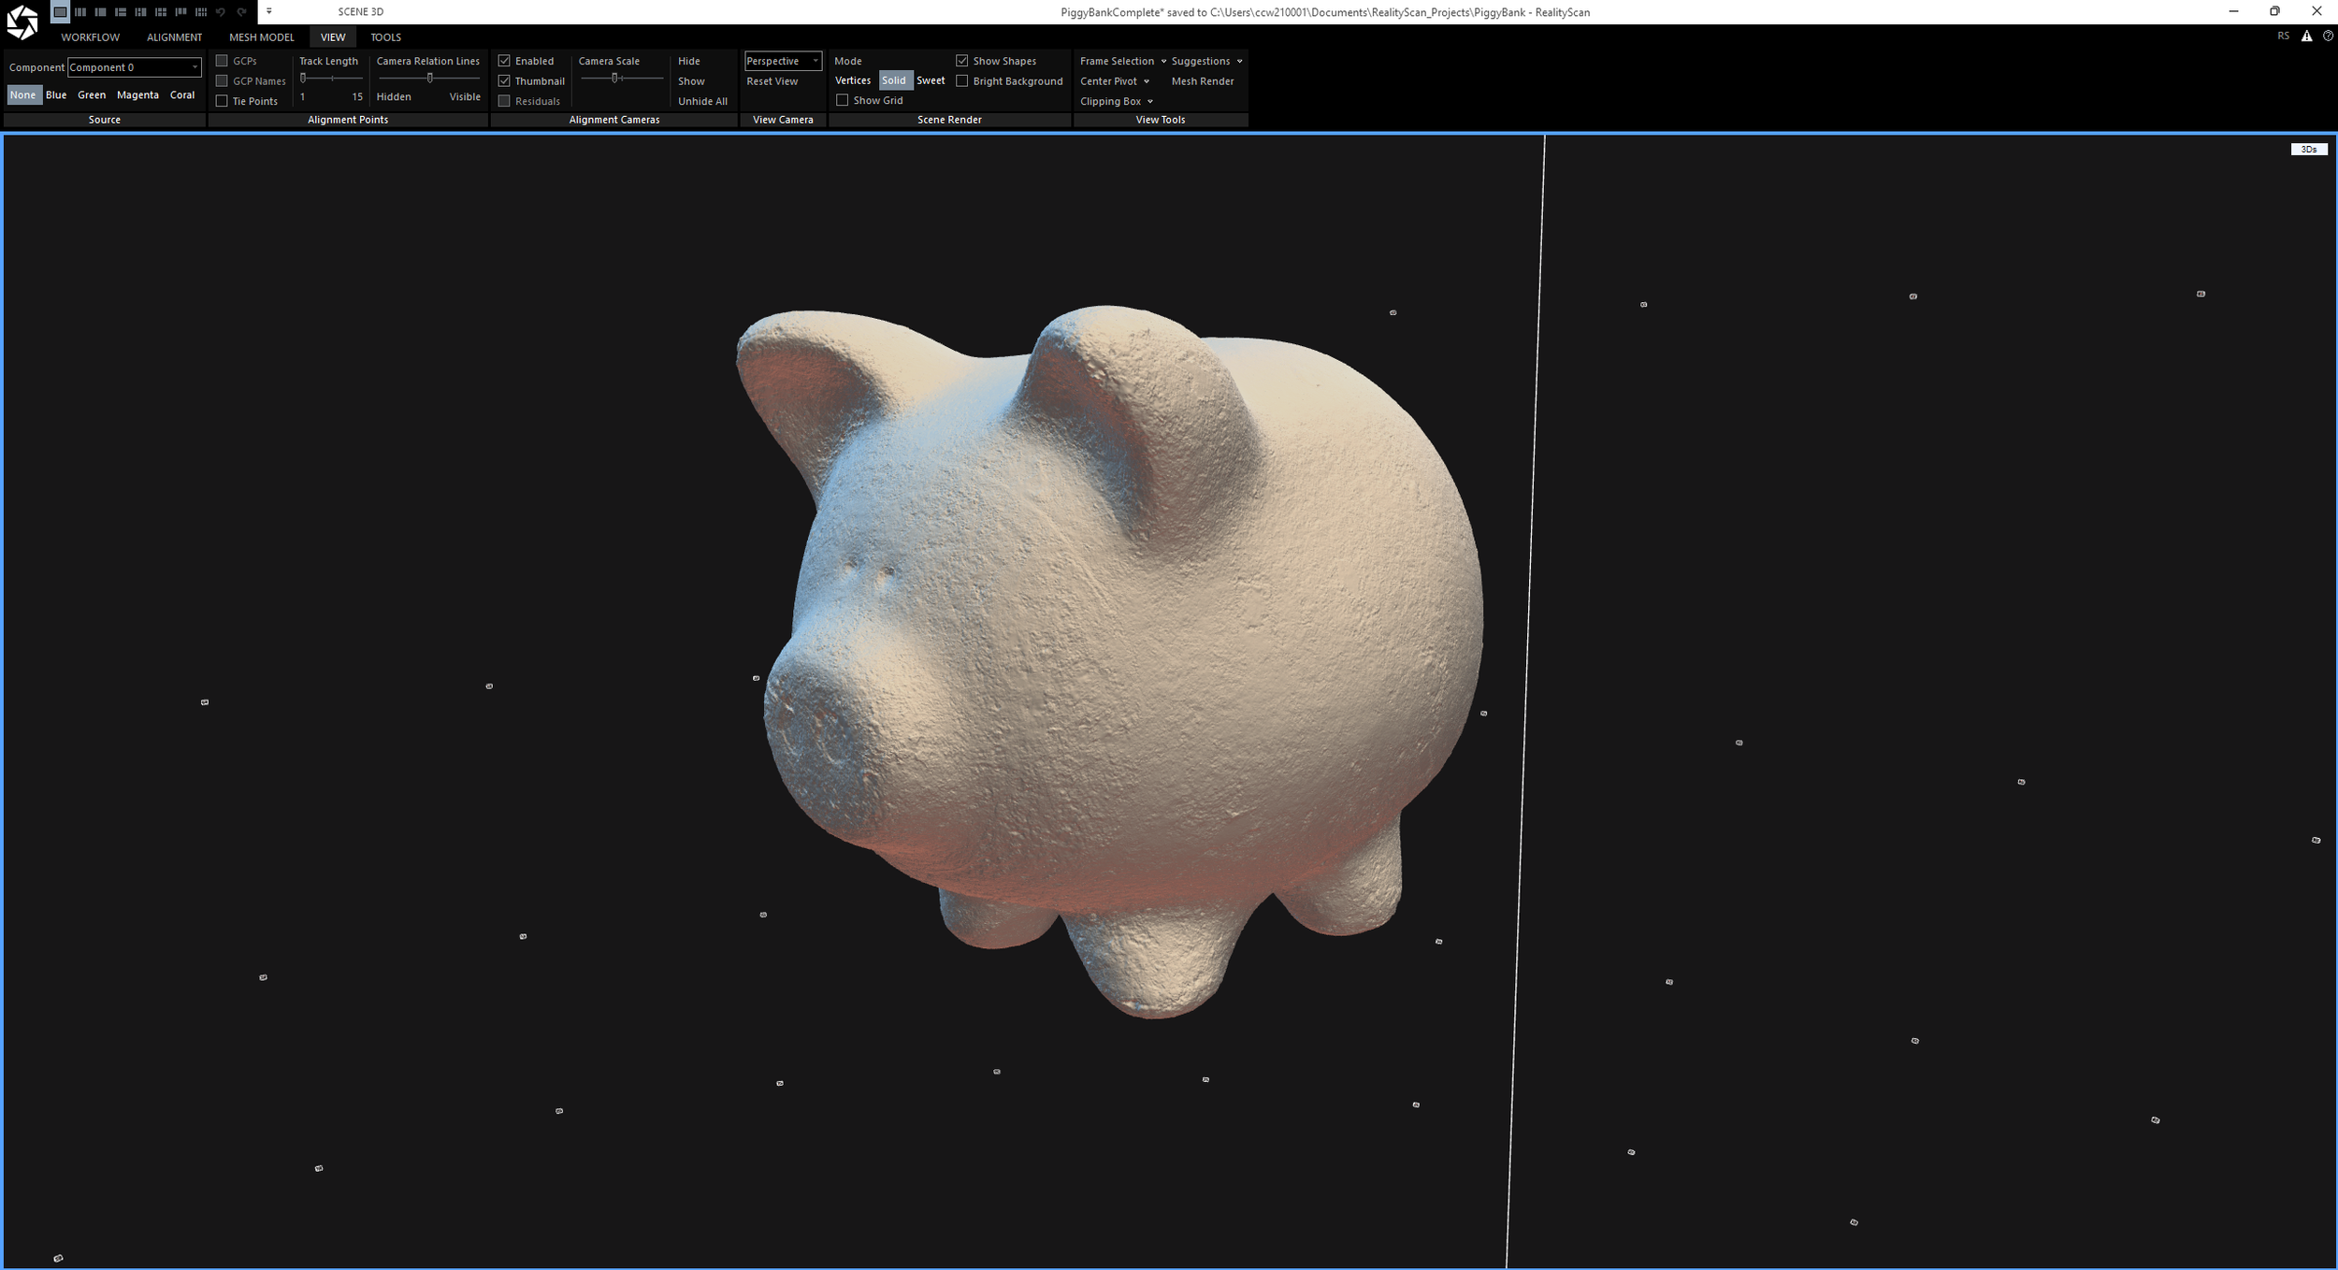Select the Green source color option
2338x1270 pixels.
tap(92, 94)
